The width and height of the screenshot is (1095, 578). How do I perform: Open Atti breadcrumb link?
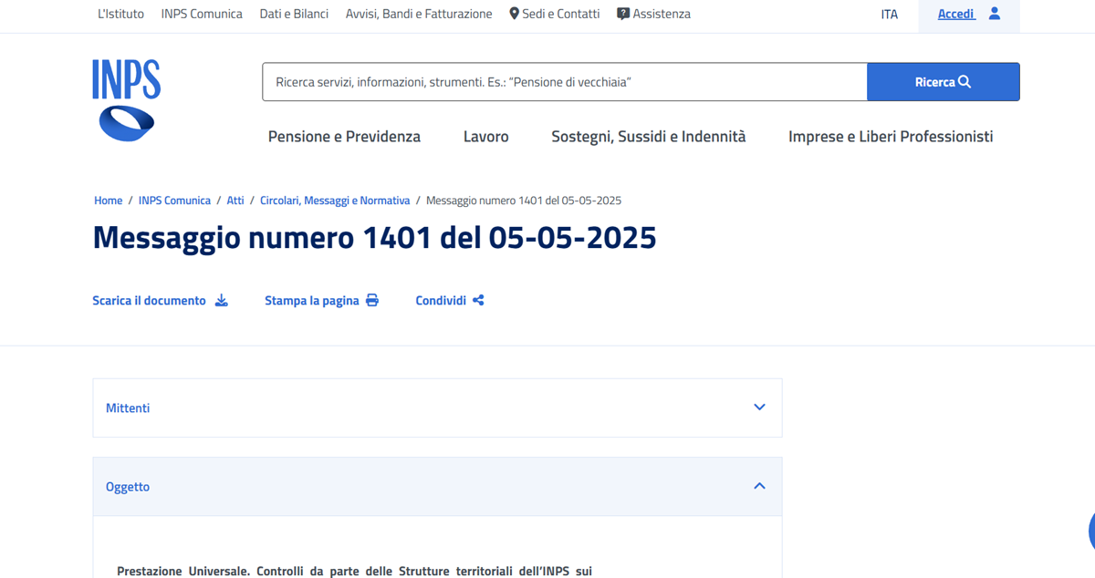[x=235, y=201]
